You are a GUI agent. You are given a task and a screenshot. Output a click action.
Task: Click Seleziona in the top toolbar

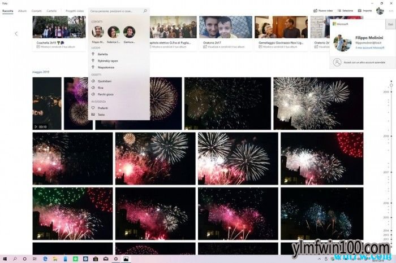pos(345,11)
